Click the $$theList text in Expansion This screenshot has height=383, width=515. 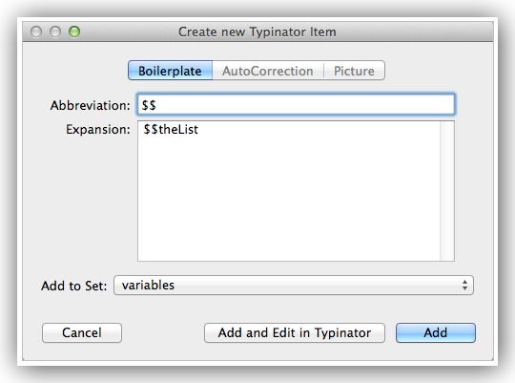coord(171,129)
